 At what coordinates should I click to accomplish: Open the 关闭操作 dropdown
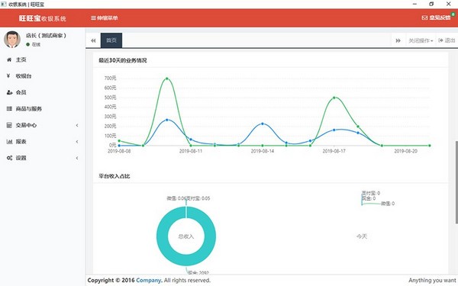421,40
